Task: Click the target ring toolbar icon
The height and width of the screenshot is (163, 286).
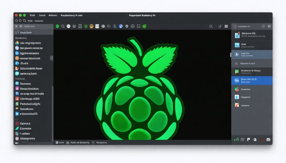Action: pos(133,26)
